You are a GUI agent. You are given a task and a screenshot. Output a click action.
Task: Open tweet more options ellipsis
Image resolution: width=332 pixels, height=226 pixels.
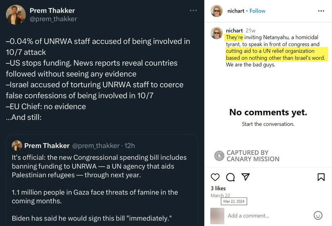click(x=193, y=10)
